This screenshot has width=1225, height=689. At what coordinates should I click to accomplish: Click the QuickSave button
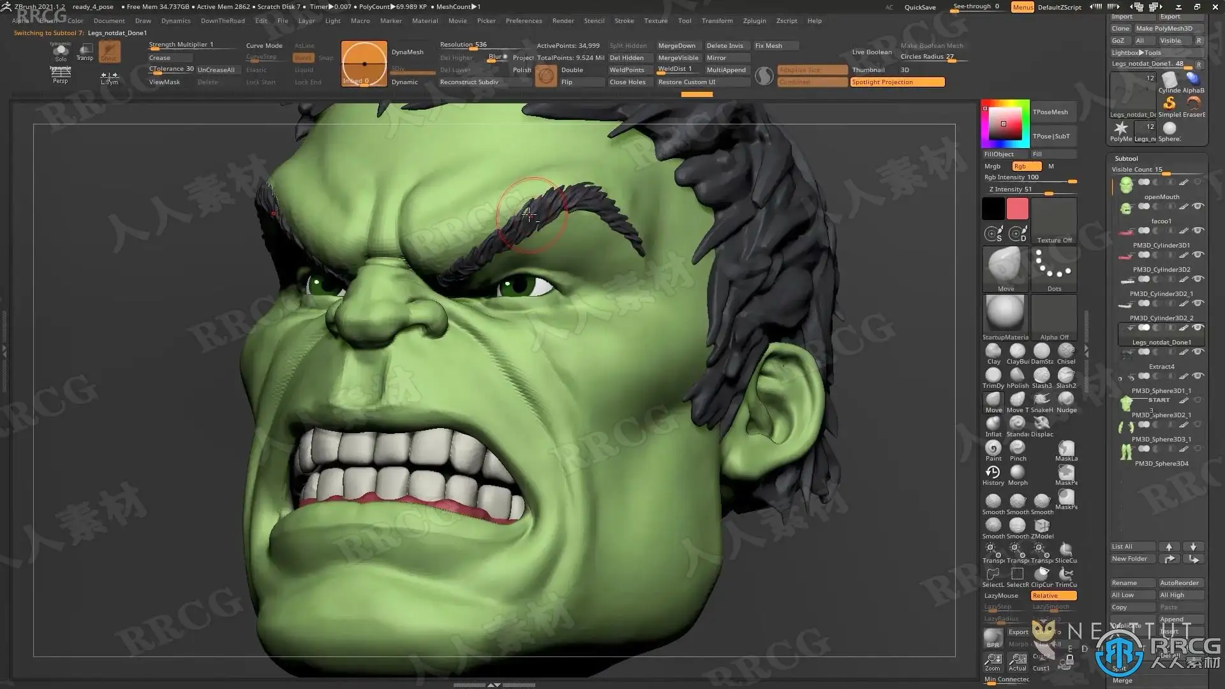point(920,7)
